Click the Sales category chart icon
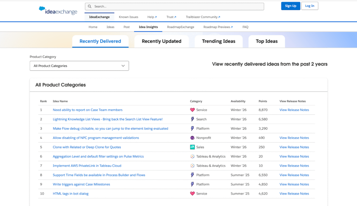357x206 pixels. pyautogui.click(x=192, y=147)
